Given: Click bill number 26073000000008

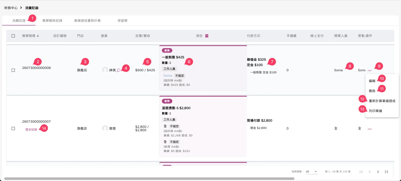Looking at the screenshot, I should (x=36, y=68).
